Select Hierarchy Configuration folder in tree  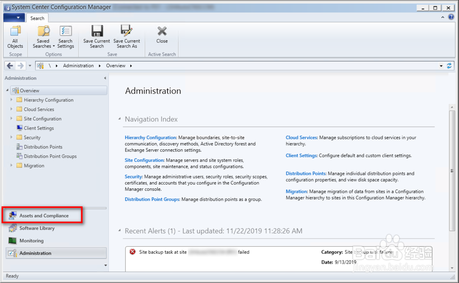coord(45,100)
